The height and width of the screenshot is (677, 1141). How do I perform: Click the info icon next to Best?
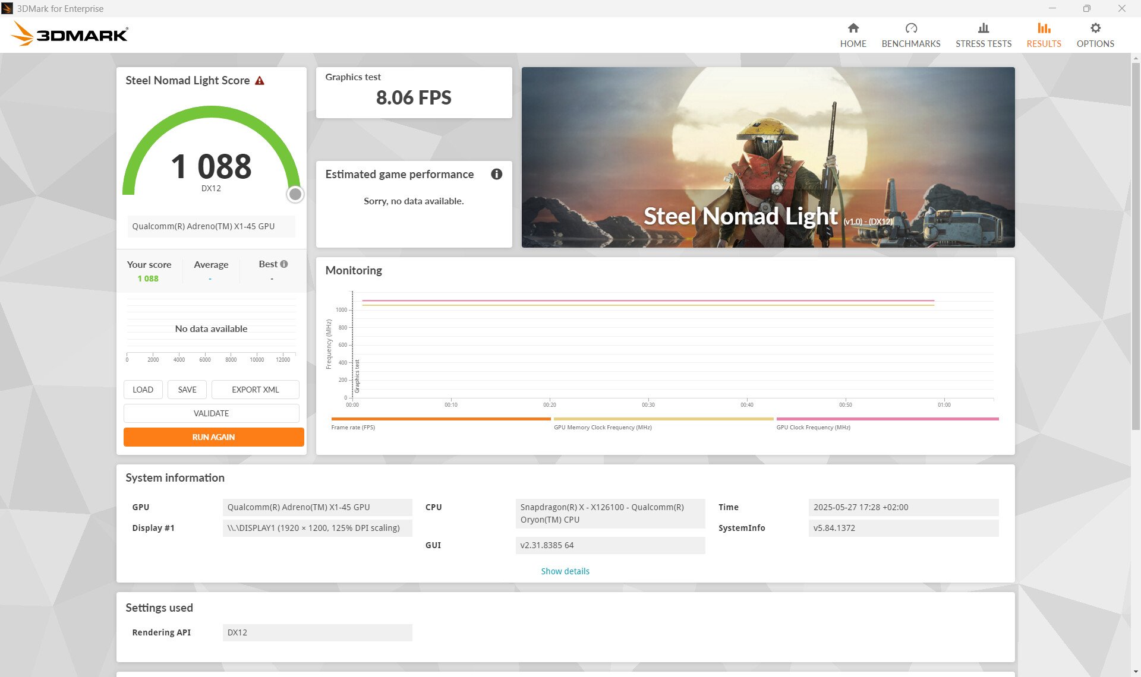pos(283,264)
